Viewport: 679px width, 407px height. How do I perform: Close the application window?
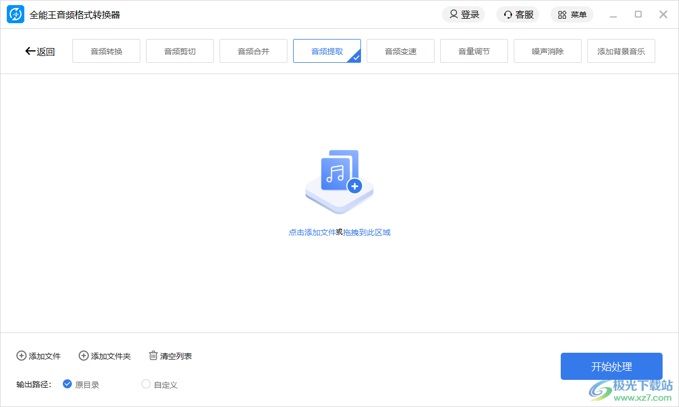[x=663, y=15]
